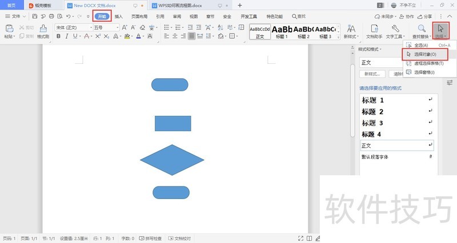Apply Heading 1 (标题 1) gallery style
457x243 pixels.
(282, 31)
